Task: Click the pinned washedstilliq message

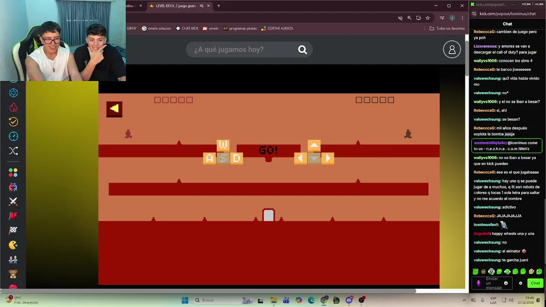Action: point(507,146)
